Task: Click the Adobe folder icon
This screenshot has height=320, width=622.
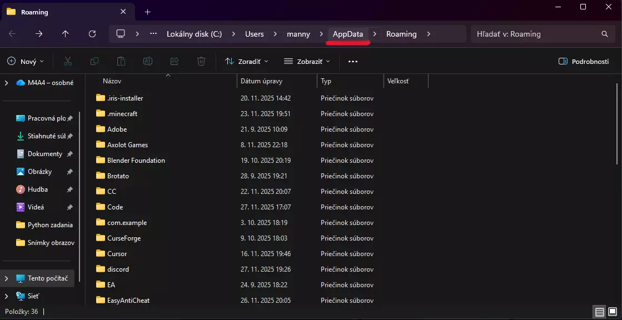Action: click(101, 129)
